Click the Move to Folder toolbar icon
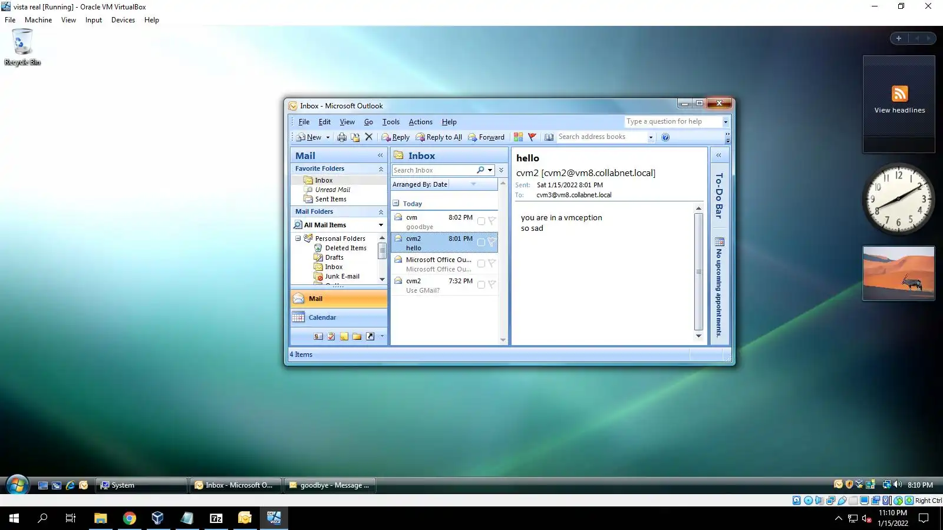This screenshot has width=943, height=530. click(355, 137)
